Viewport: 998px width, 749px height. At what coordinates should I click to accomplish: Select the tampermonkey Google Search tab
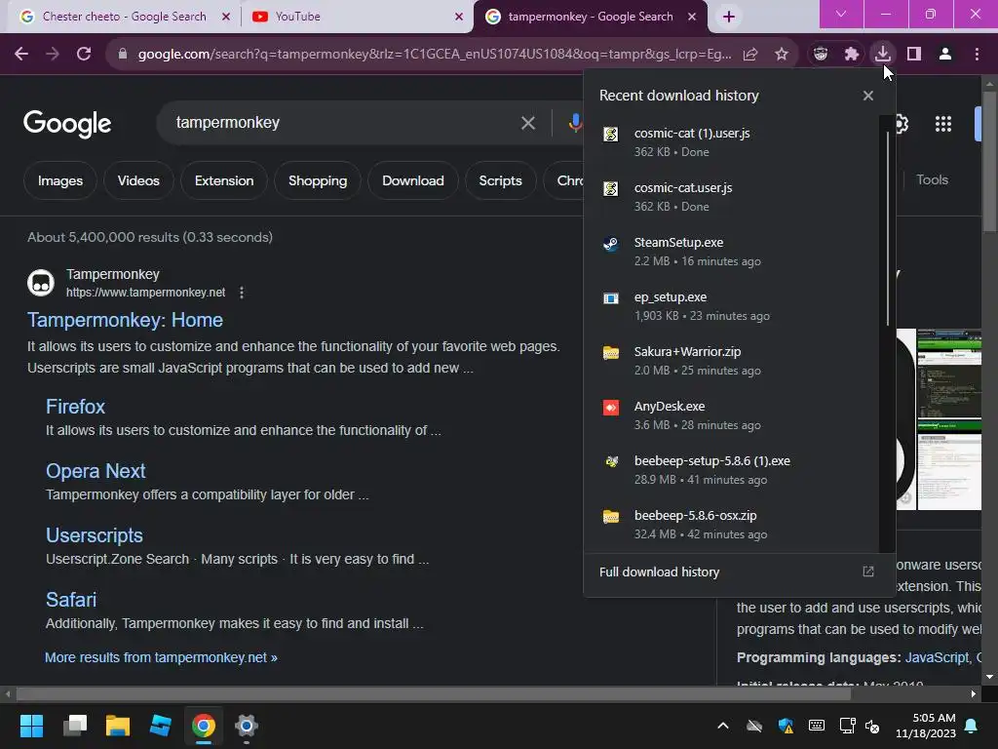pyautogui.click(x=590, y=17)
